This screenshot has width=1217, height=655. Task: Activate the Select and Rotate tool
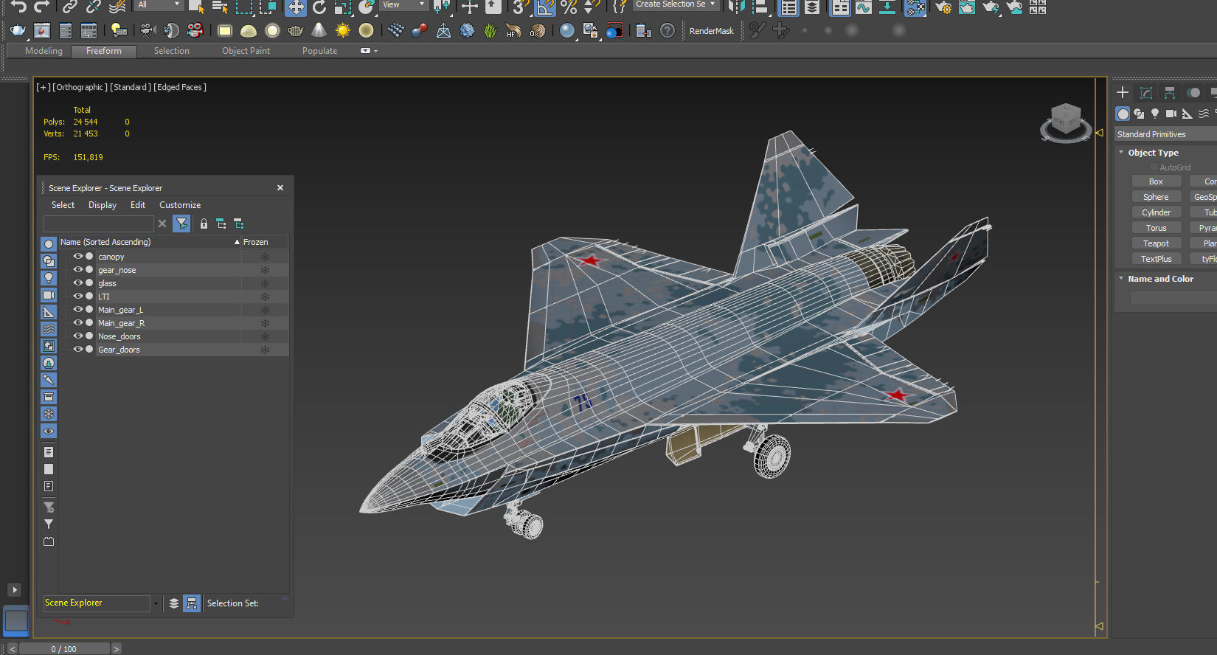319,7
